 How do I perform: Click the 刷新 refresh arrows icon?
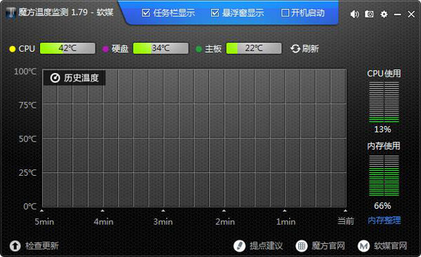(295, 49)
